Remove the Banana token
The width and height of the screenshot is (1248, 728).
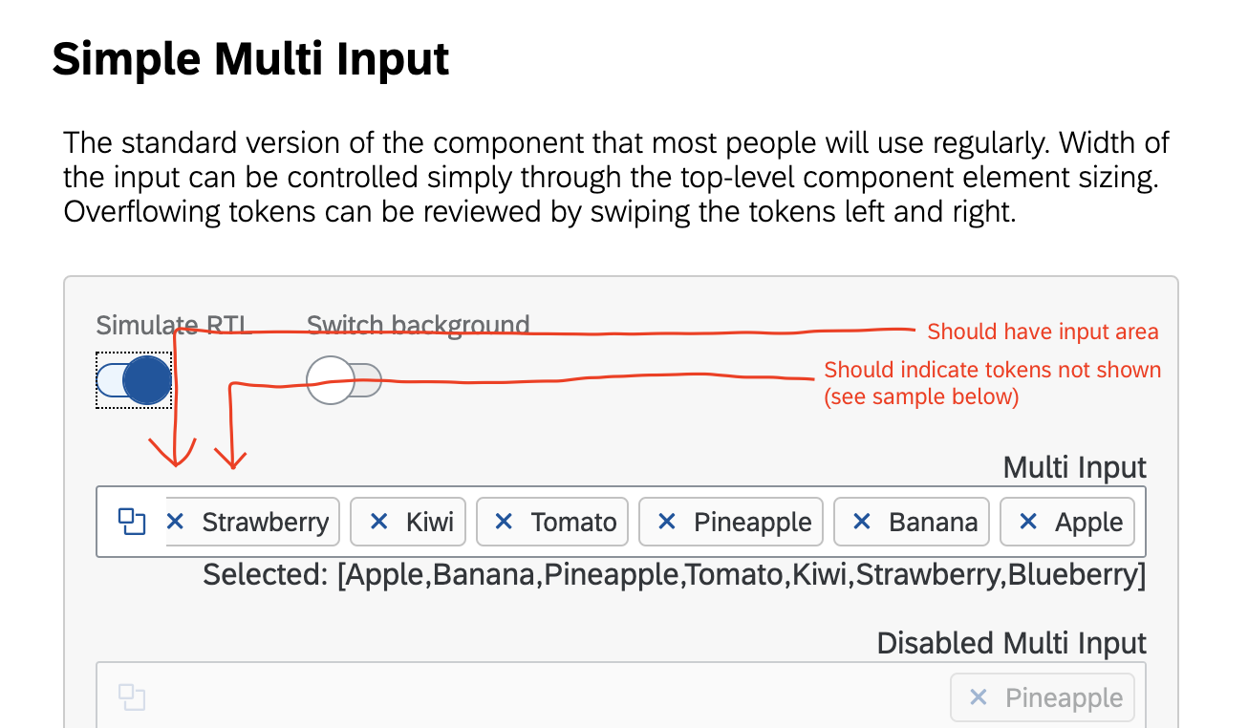[x=861, y=521]
